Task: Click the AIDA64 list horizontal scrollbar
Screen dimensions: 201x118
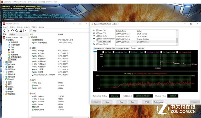Action: point(52,117)
